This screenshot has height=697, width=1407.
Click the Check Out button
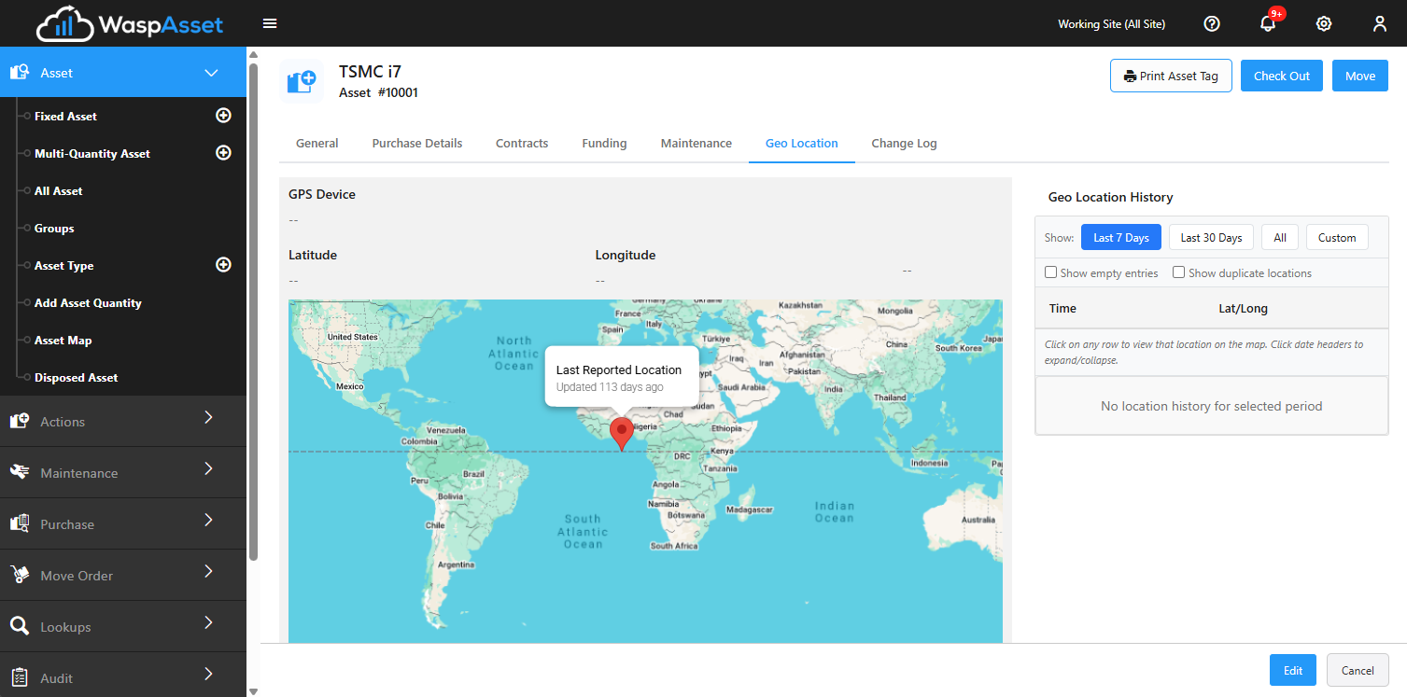click(1282, 76)
